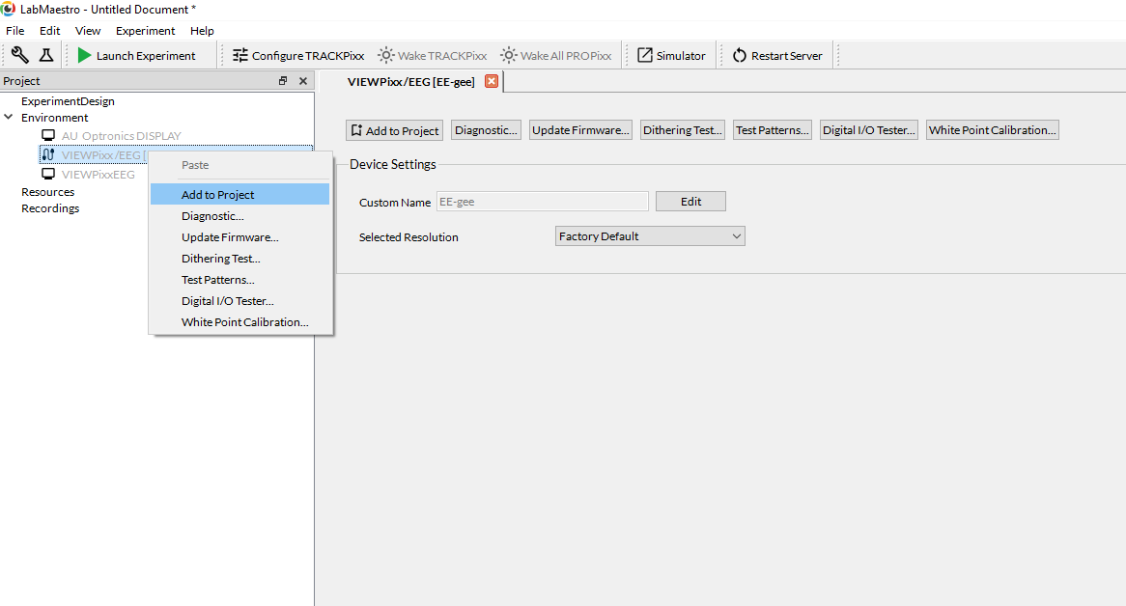Close the VIEWPixx/EEG [EE-gee] tab
The width and height of the screenshot is (1126, 606).
(491, 82)
